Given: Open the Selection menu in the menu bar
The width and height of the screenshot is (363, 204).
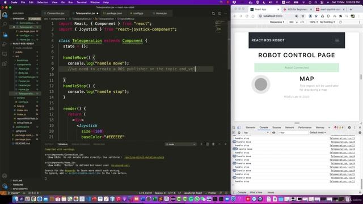Looking at the screenshot, I should 43,2.
